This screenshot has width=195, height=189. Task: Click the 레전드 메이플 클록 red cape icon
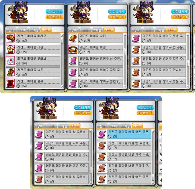point(10,83)
